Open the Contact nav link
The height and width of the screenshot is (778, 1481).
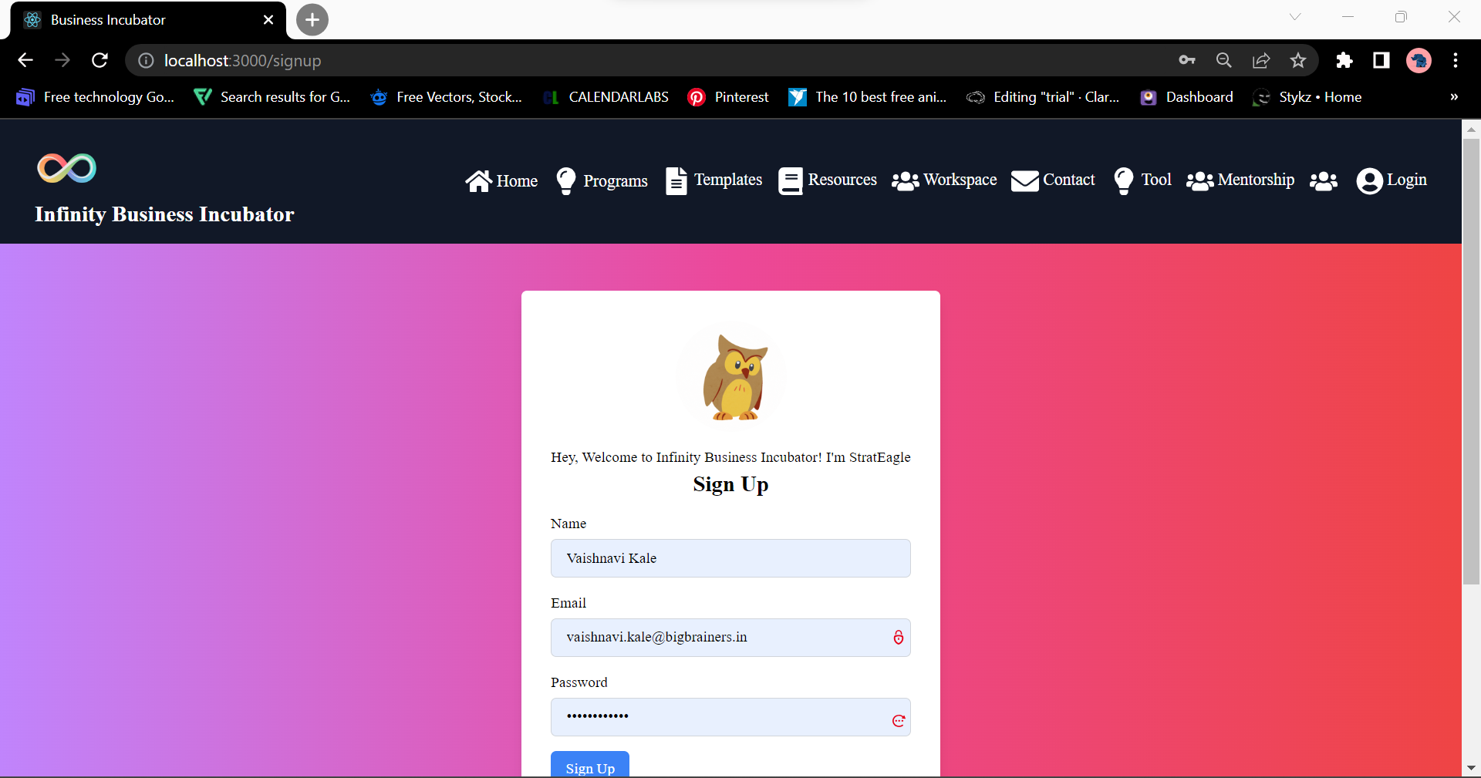click(1053, 180)
